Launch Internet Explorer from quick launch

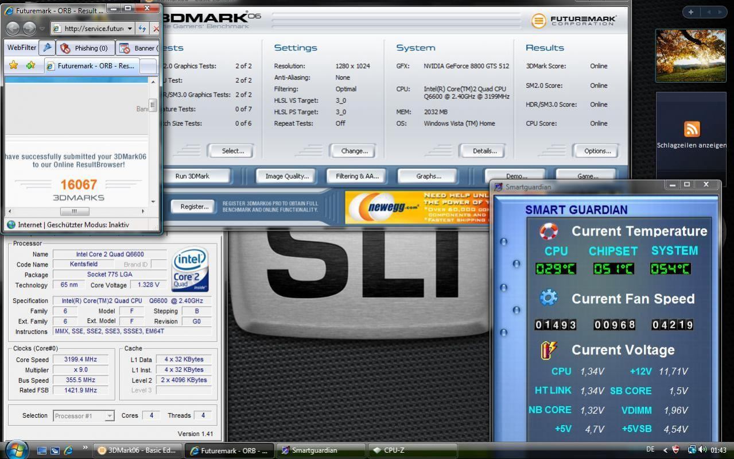coord(69,451)
